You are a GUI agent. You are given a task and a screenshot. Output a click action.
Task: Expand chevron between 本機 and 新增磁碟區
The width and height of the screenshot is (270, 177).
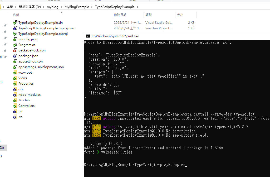coord(16,7)
